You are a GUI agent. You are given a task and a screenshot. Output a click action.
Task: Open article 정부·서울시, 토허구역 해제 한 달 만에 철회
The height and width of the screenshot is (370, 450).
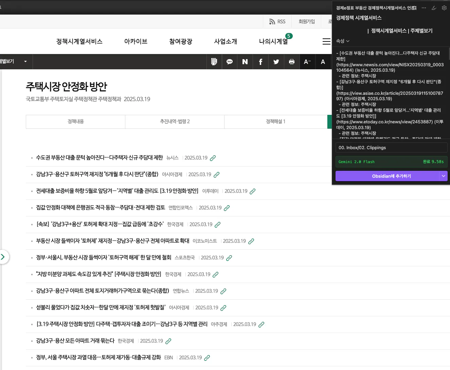tap(104, 258)
